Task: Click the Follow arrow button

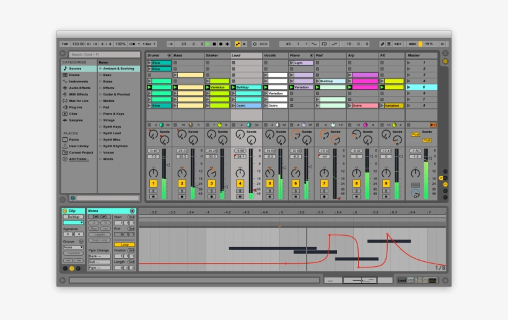Action: pos(171,44)
